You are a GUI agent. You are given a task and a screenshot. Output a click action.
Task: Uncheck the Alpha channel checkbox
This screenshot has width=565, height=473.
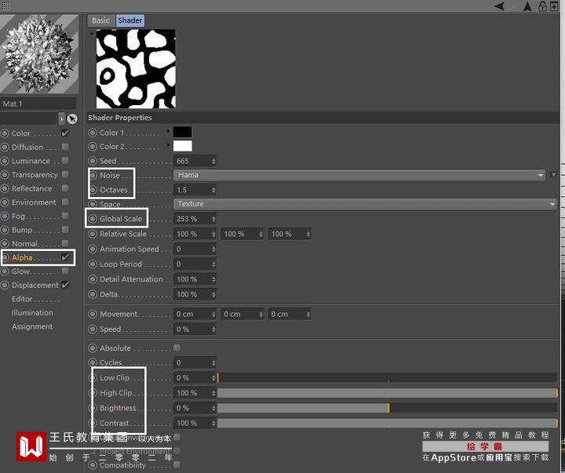click(x=65, y=257)
